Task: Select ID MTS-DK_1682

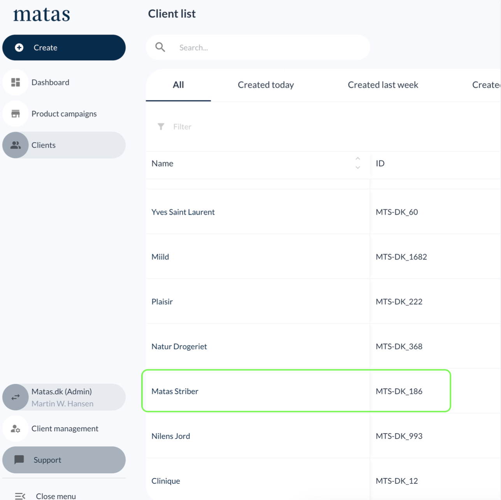Action: click(x=401, y=257)
